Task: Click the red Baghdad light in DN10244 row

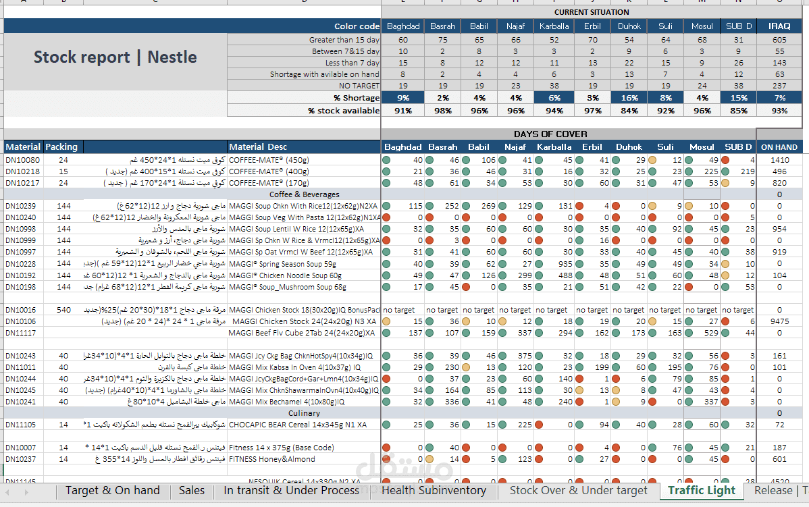Action: 386,379
